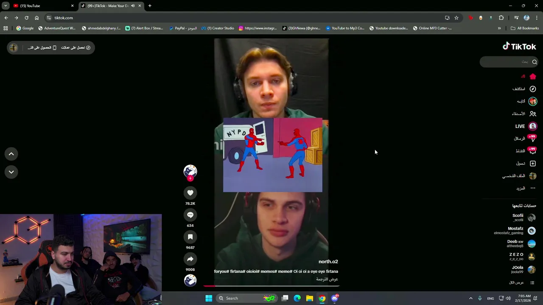Image resolution: width=543 pixels, height=305 pixels.
Task: View site information icon beside tiktok.com
Action: click(49, 18)
